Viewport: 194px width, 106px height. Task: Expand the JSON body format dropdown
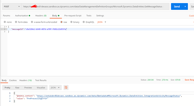point(102,22)
